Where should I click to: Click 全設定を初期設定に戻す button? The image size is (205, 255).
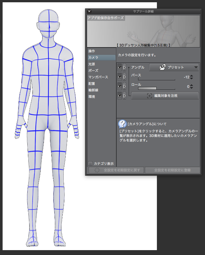click(x=116, y=170)
